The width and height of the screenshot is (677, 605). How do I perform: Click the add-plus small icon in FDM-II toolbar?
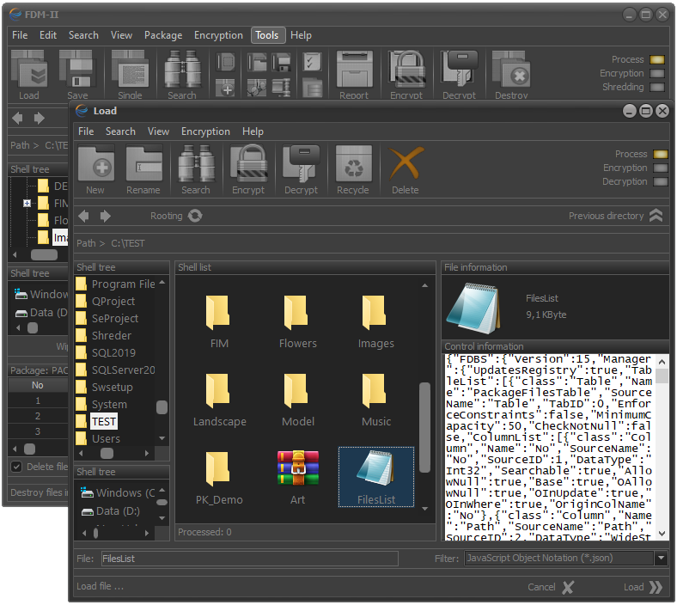225,88
